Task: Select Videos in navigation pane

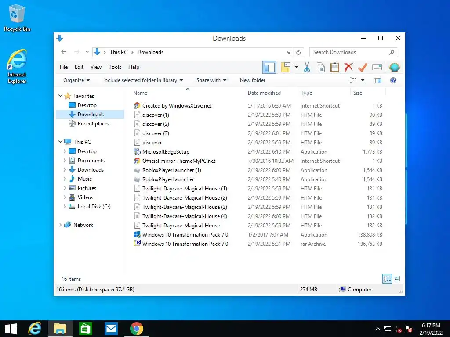Action: tap(85, 197)
